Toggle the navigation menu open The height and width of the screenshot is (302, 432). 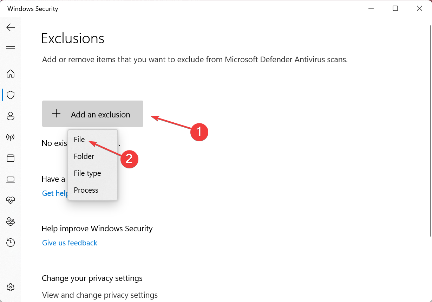point(11,48)
